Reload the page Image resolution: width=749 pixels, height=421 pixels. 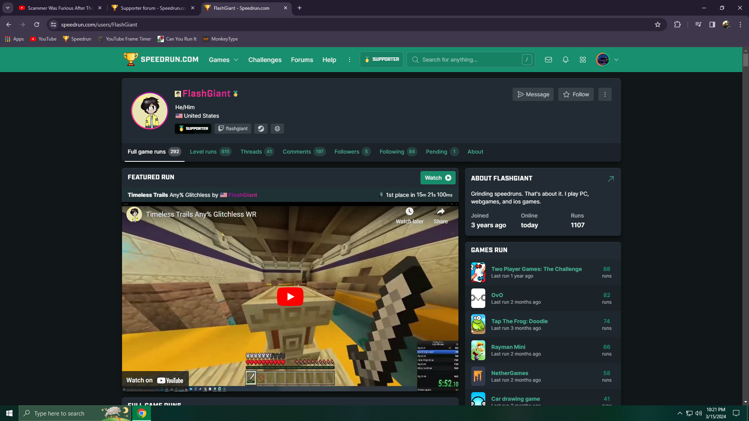[37, 25]
